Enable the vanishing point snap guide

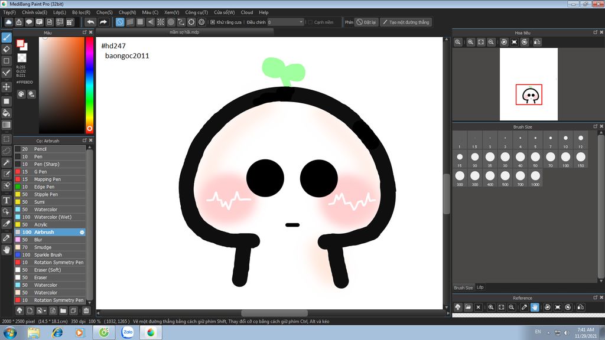[x=151, y=22]
